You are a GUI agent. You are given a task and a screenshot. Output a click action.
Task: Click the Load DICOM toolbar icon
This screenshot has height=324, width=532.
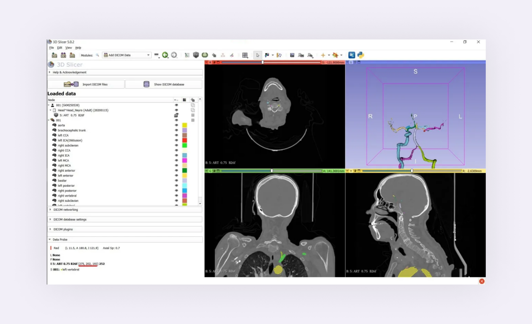point(63,55)
